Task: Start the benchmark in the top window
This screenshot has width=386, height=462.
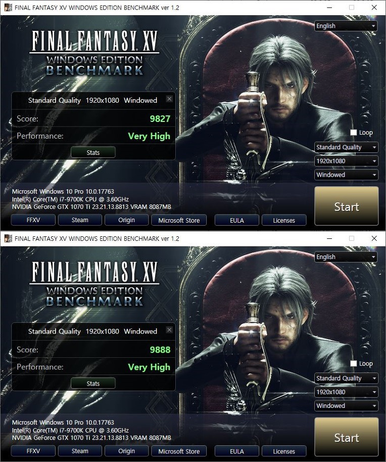Action: 347,206
